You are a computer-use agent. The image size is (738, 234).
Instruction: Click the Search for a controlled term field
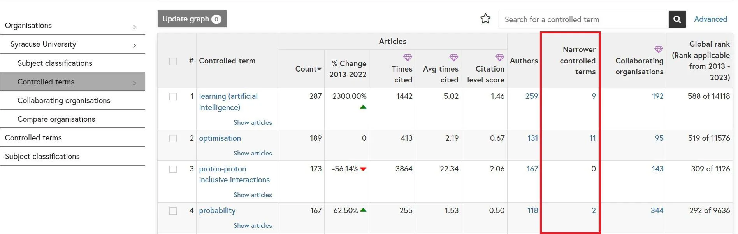point(583,19)
